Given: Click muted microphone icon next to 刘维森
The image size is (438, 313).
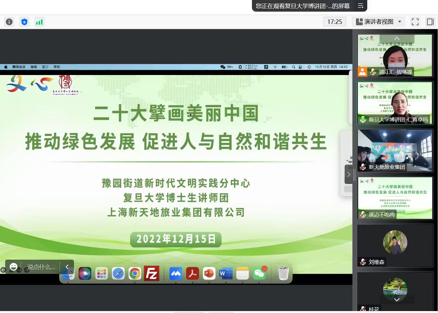Looking at the screenshot, I should 363,262.
